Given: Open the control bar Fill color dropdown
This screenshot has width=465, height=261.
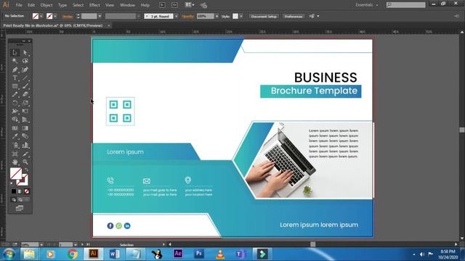Looking at the screenshot, I should click(41, 16).
